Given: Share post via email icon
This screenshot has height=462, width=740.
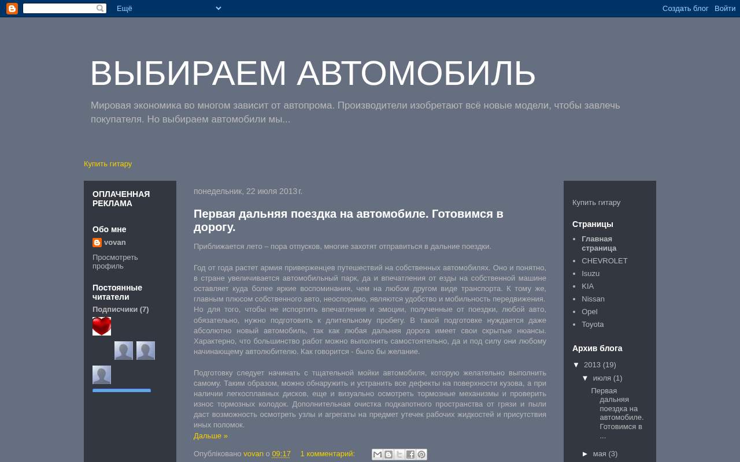Looking at the screenshot, I should [x=378, y=454].
